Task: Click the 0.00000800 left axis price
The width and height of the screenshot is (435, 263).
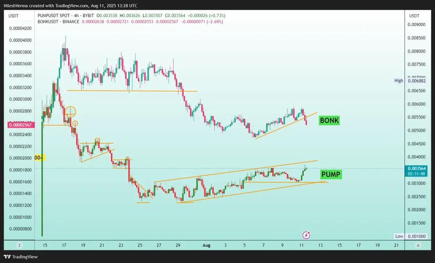Action: pyautogui.click(x=20, y=229)
